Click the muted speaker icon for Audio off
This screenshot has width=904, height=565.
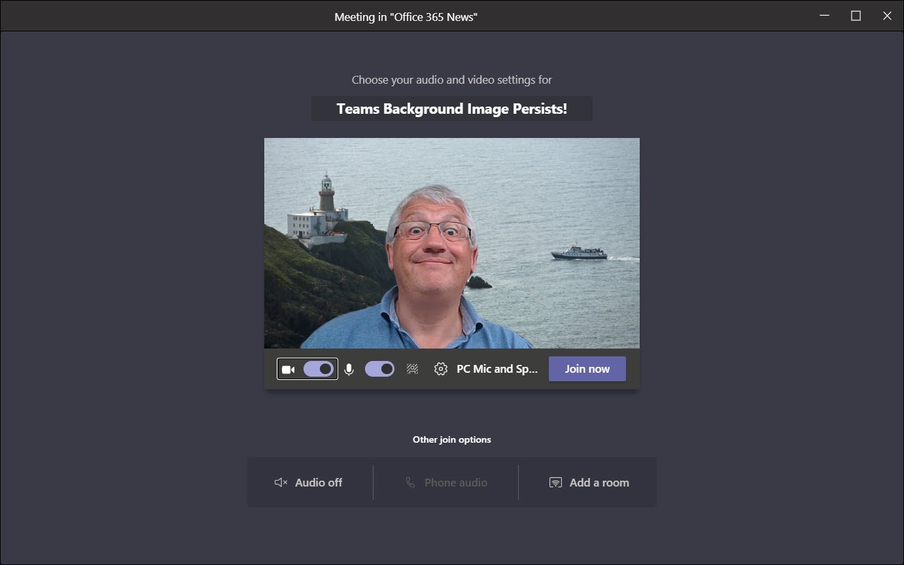[x=281, y=483]
